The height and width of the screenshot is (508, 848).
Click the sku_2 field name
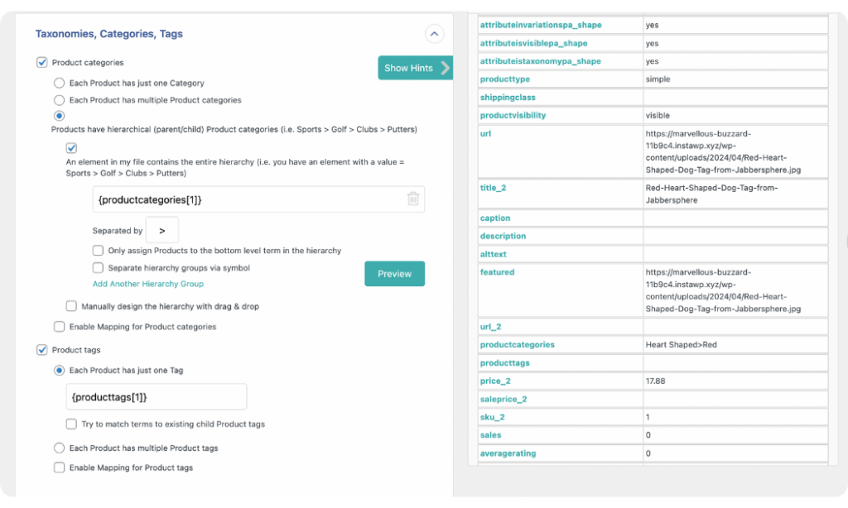click(493, 417)
